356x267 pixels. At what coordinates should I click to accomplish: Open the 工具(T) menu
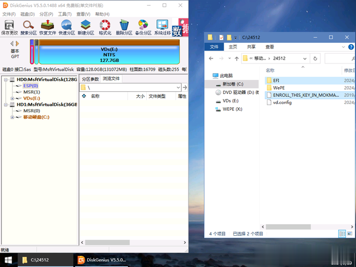tap(65, 14)
